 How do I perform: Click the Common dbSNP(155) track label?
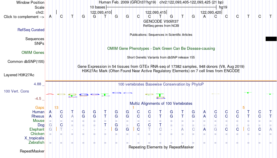coord(26,62)
